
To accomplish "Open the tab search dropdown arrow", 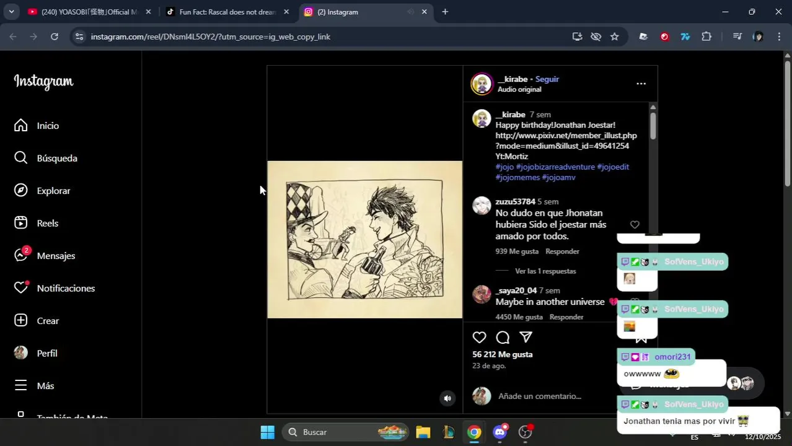I will coord(11,12).
